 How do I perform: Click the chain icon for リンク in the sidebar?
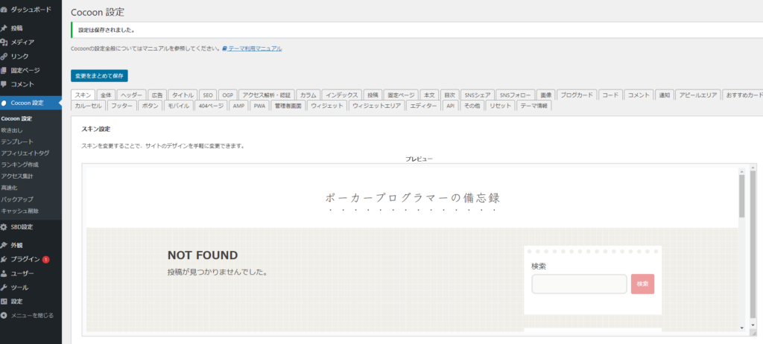[4, 57]
